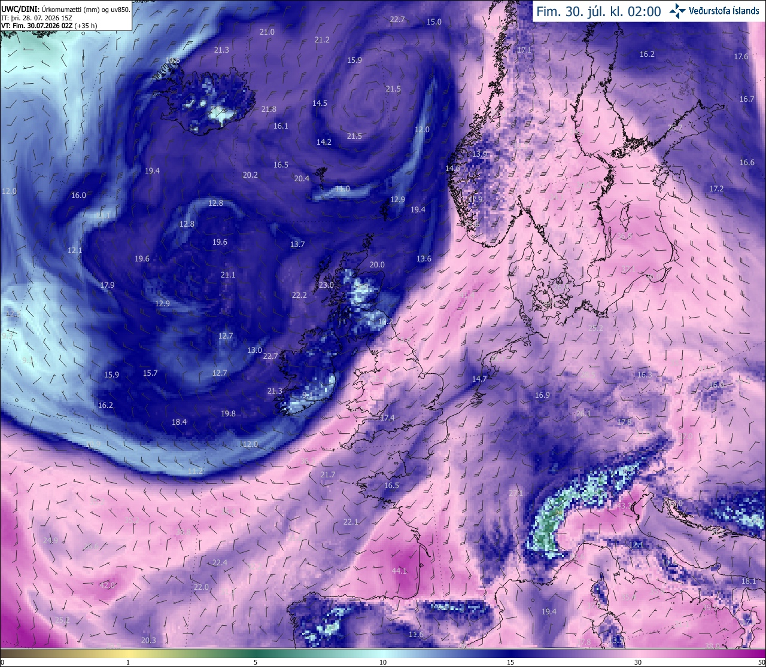Click the 44.1 value west of France

[x=399, y=571]
